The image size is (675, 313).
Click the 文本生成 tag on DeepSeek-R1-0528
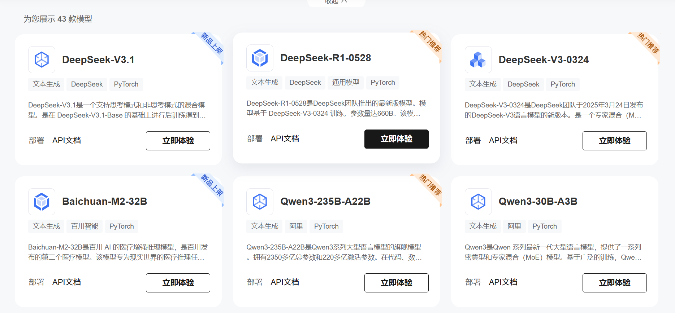[265, 82]
